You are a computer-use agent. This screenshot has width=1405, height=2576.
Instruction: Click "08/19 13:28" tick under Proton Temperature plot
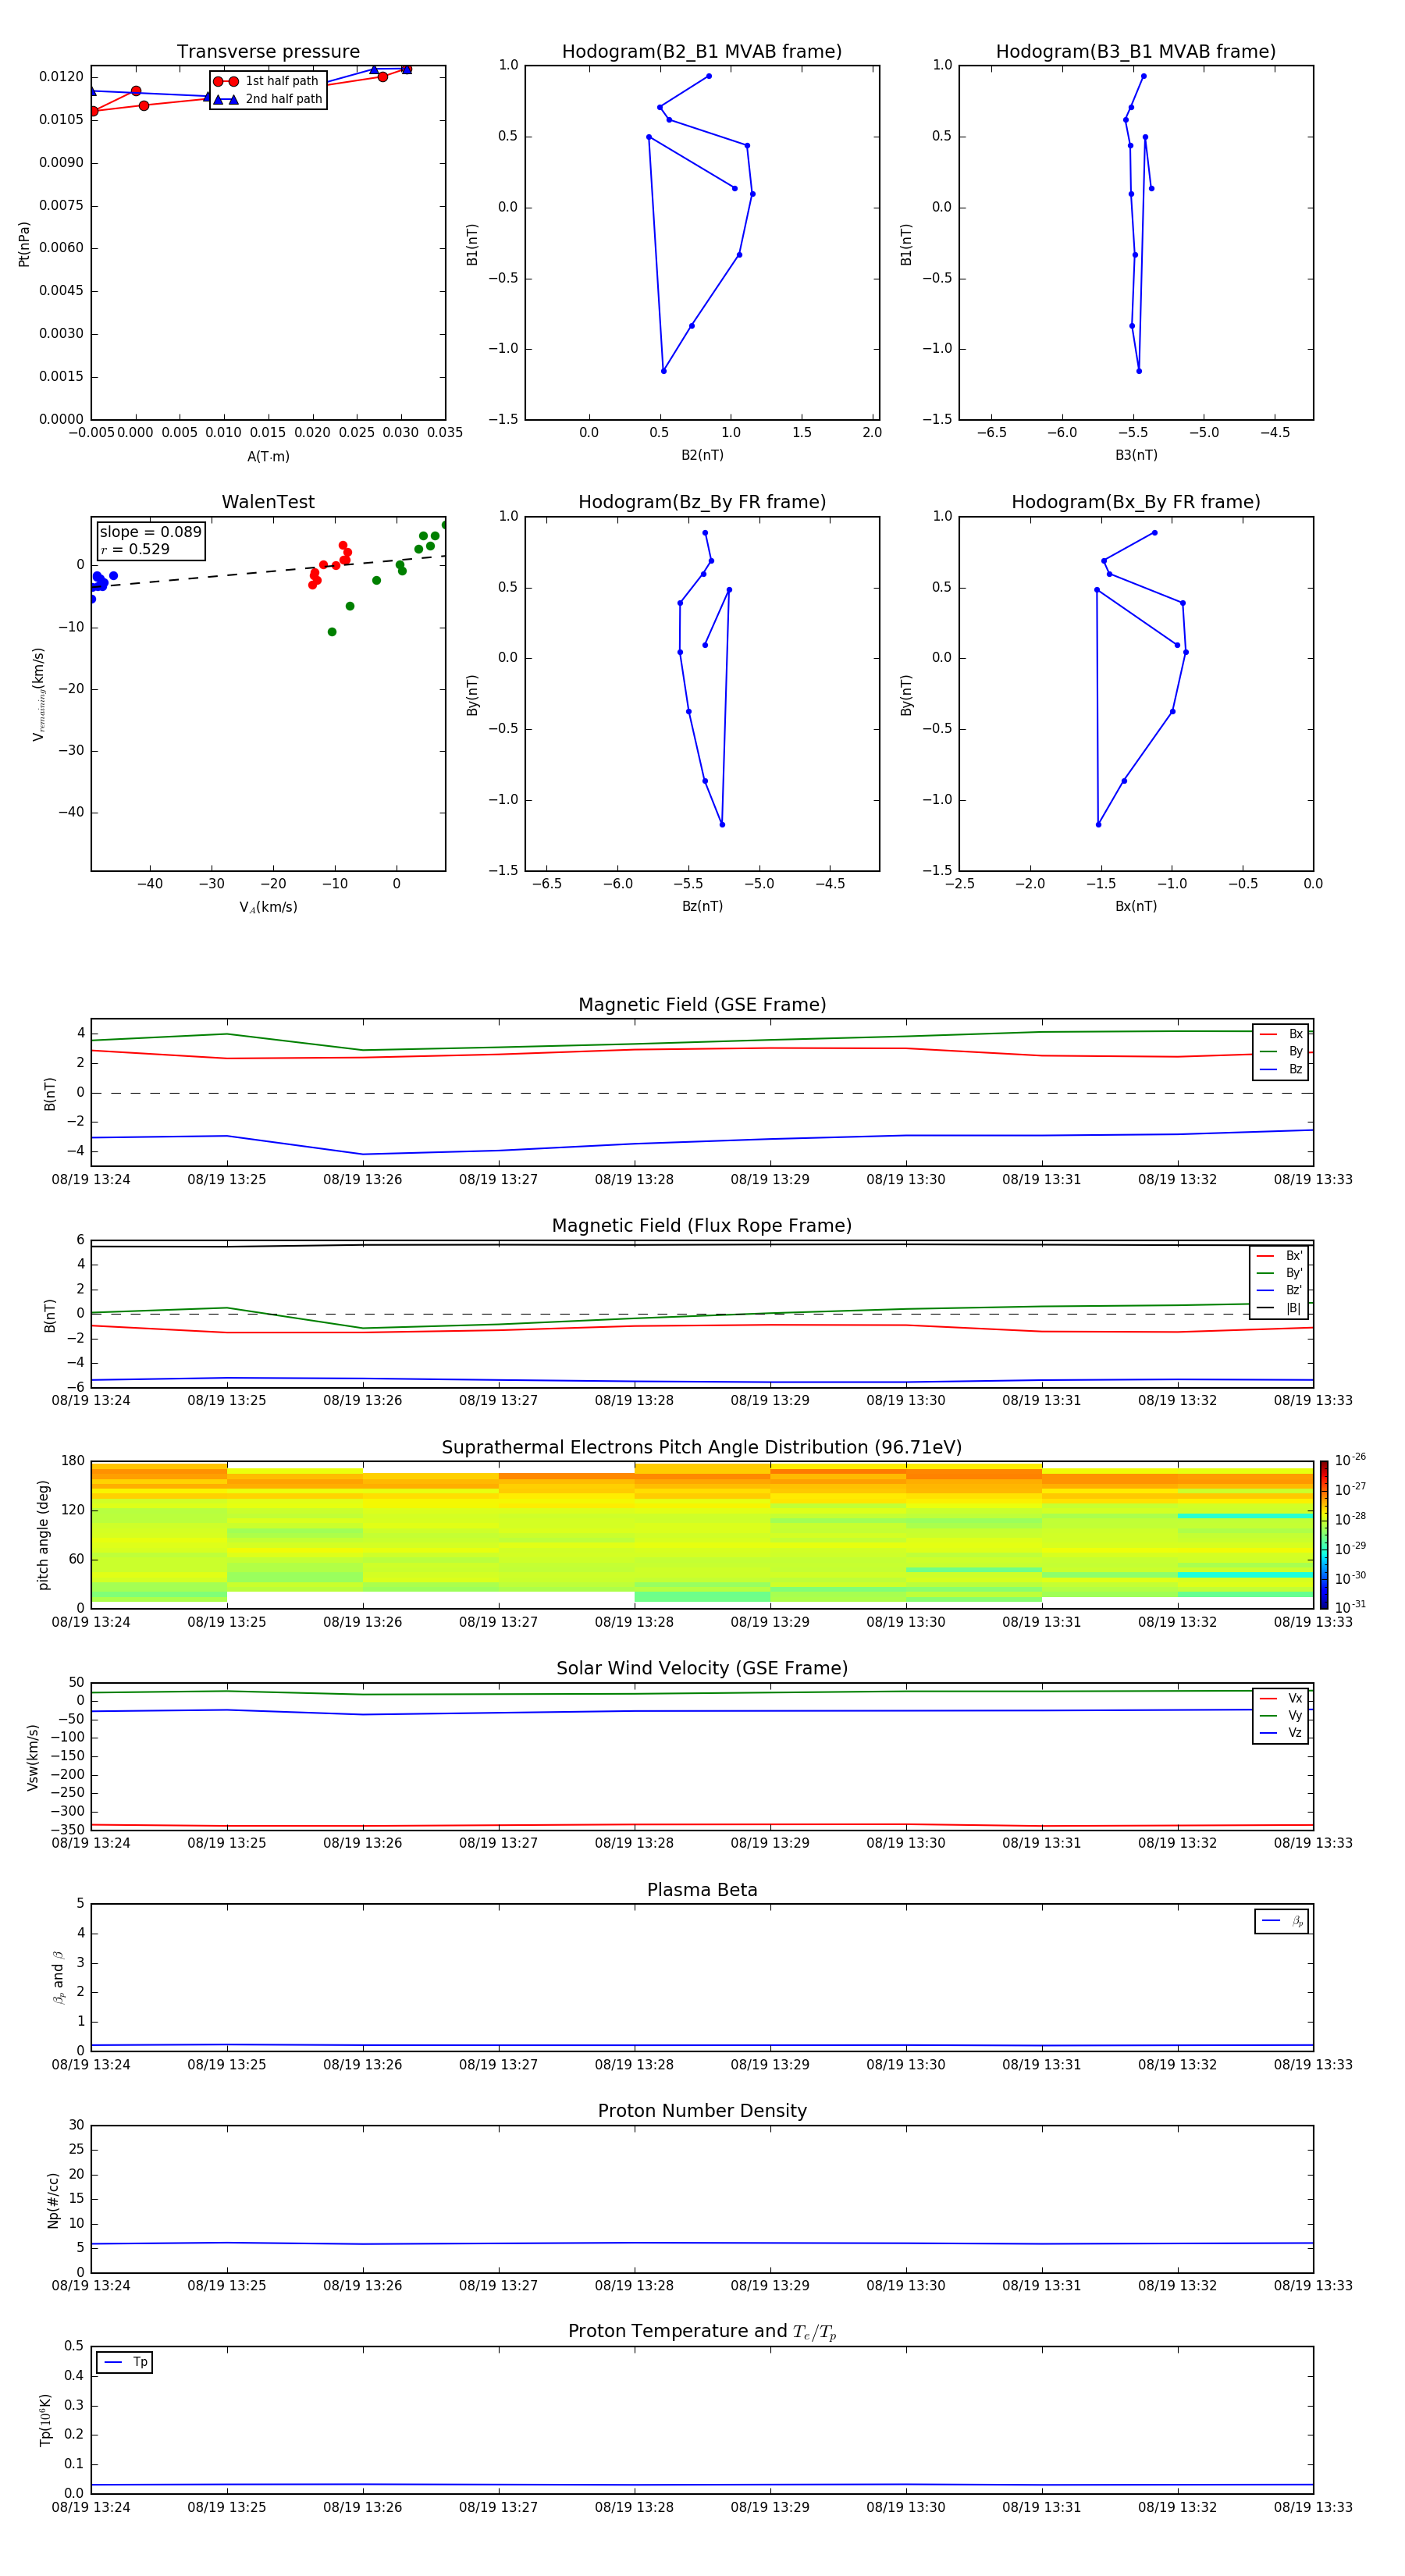click(634, 2507)
